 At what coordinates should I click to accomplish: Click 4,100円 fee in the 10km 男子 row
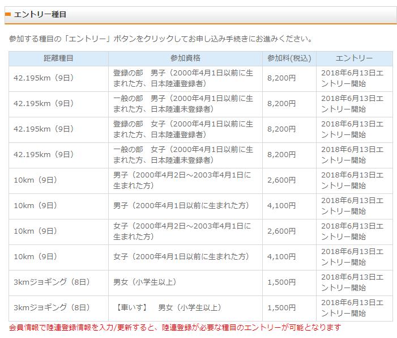(281, 206)
